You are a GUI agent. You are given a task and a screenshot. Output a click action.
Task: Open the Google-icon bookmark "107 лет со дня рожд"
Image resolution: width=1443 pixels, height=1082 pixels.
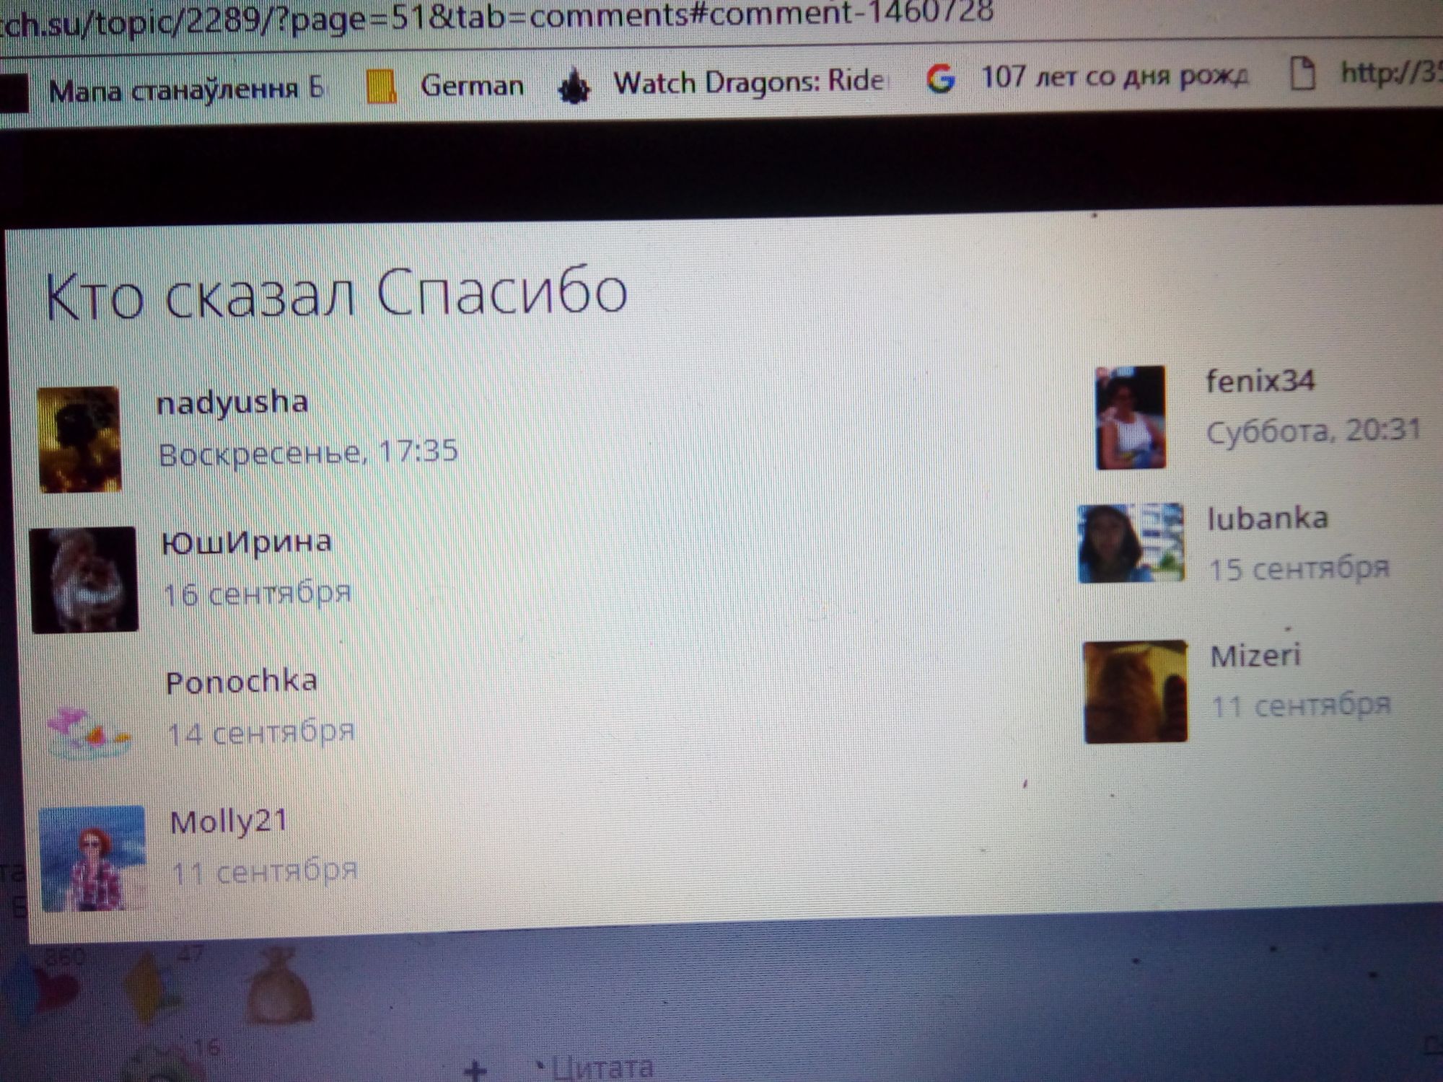(1113, 76)
